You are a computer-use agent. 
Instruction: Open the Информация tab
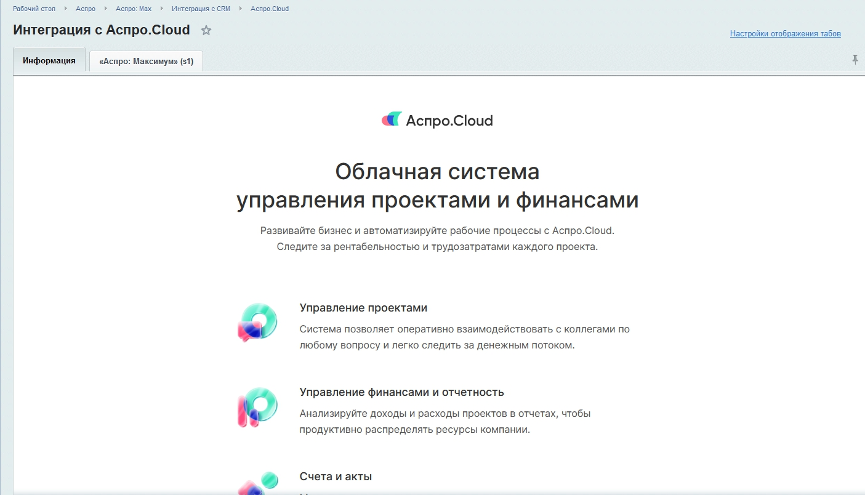coord(49,60)
